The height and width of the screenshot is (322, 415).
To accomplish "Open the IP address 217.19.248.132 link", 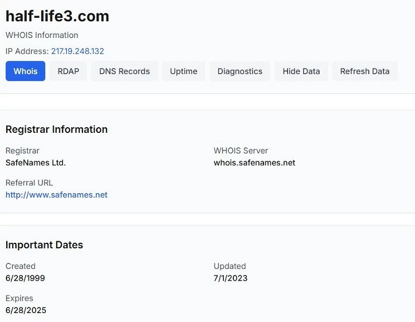I will [77, 51].
